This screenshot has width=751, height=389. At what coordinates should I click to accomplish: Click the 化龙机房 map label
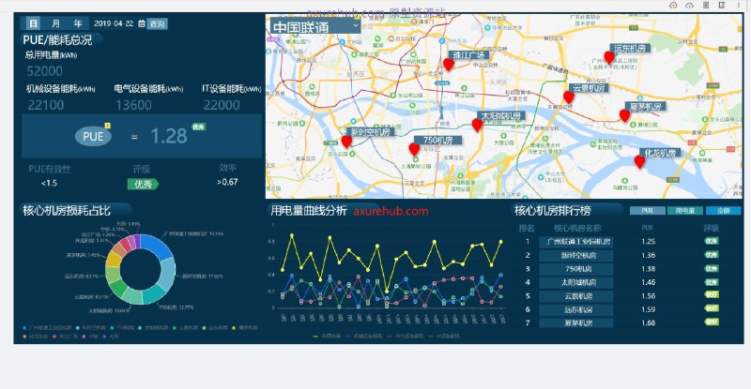tap(660, 153)
